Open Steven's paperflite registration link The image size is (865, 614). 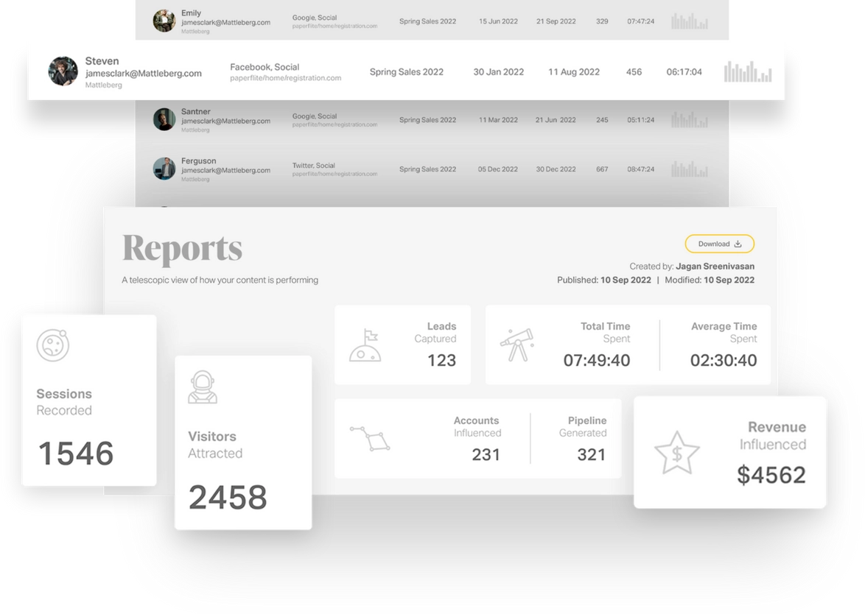pos(285,78)
